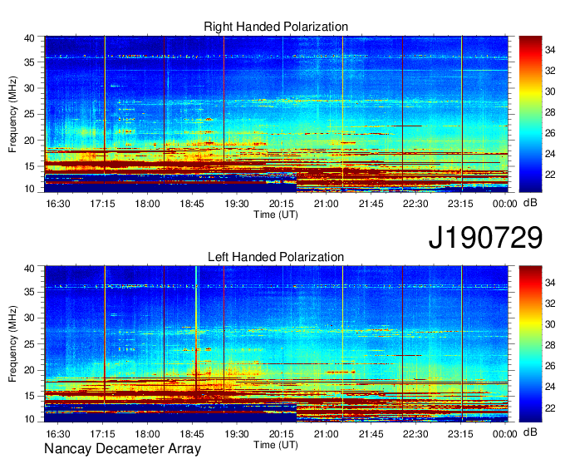
Task: Click the 19:30 time tick under Left Handed plot
Action: pyautogui.click(x=237, y=434)
